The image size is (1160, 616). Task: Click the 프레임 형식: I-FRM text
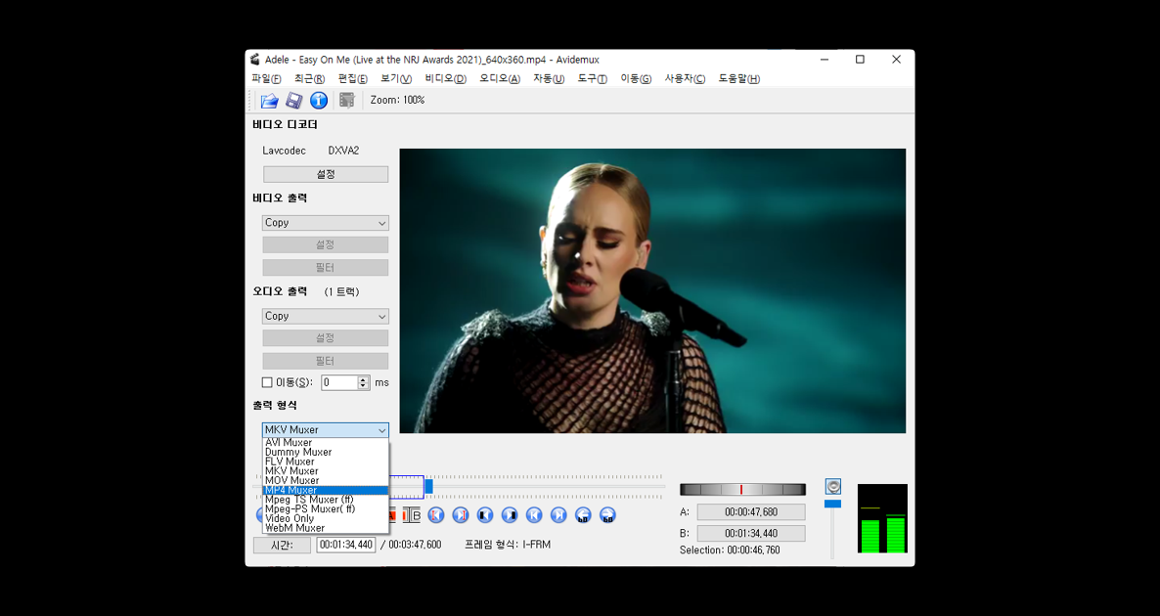coord(508,545)
